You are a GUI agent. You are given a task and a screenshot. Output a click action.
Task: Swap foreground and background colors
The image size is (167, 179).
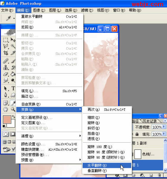(14, 117)
